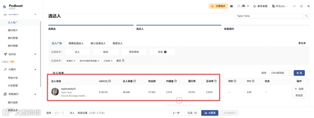The image size is (314, 118).
Task: Click the 选择 button for taylortenly13
Action: point(299,89)
